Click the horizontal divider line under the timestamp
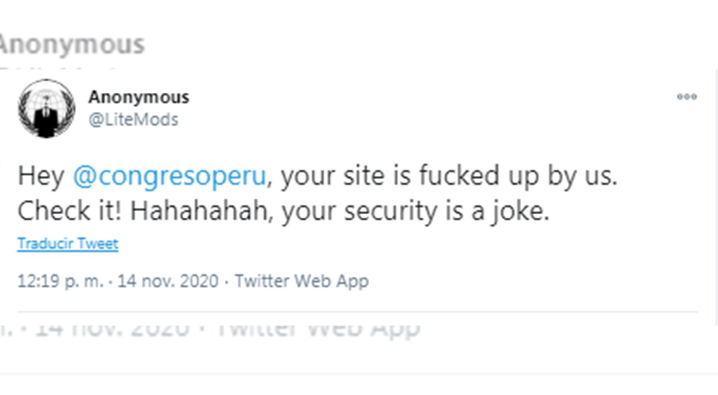Screen dimensions: 718x395 (x=358, y=312)
